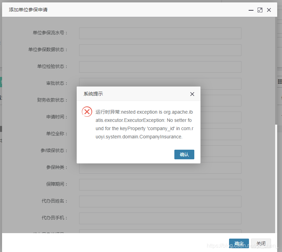Confirm the error with 确认 button
The width and height of the screenshot is (282, 252).
[x=184, y=154]
